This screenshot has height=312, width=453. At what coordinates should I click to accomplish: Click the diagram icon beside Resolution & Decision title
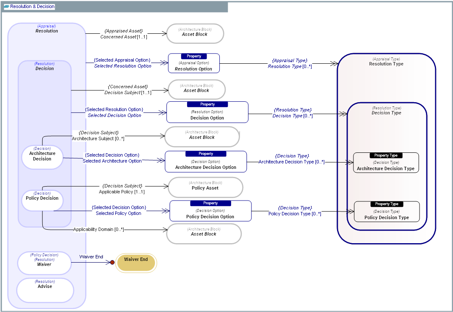click(6, 7)
